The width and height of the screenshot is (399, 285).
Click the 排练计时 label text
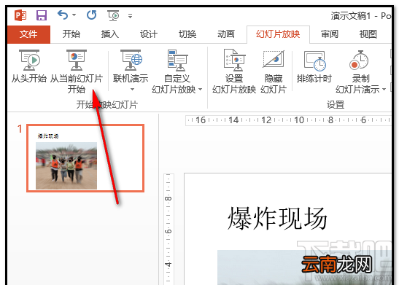coord(314,78)
